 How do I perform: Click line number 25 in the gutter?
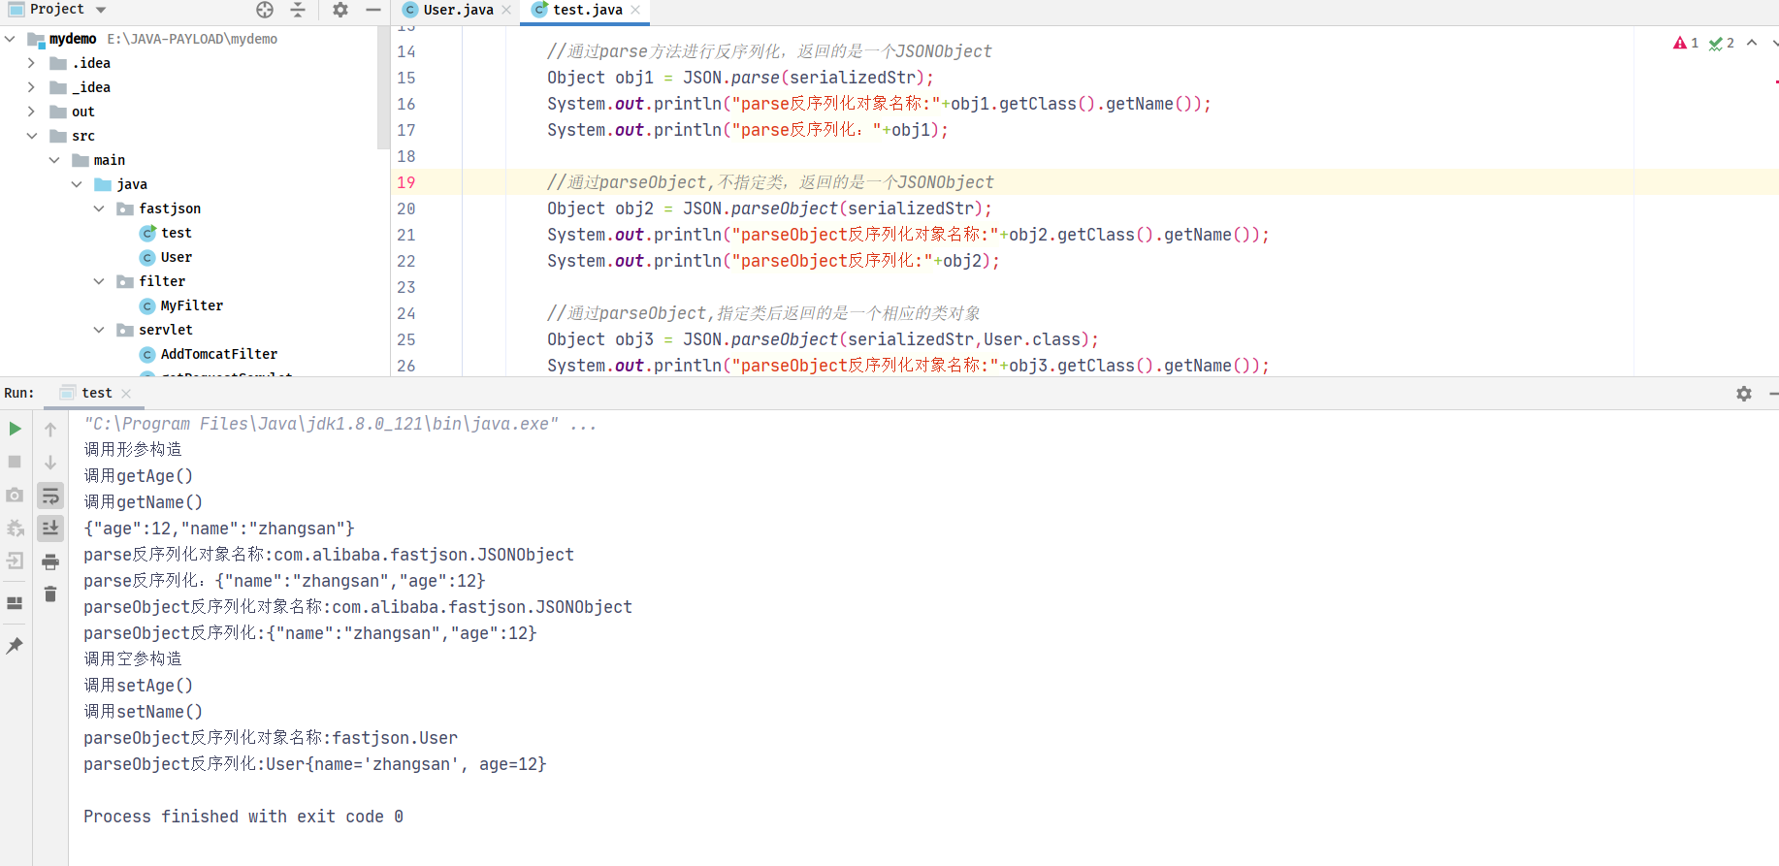pyautogui.click(x=406, y=339)
